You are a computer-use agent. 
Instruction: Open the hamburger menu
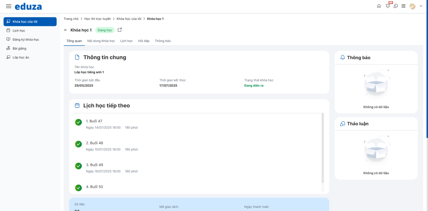pos(9,6)
